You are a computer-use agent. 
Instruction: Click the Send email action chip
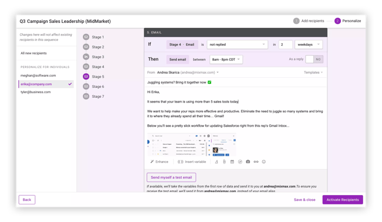pyautogui.click(x=177, y=60)
